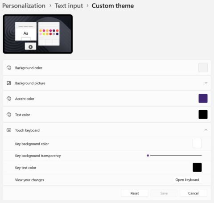Click the breadcrumb chevron after Personalization
214x203 pixels.
(50, 6)
